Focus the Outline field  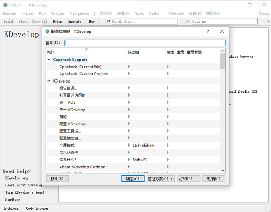point(224,21)
